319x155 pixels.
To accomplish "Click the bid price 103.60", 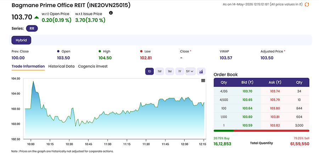I will pos(247,117).
